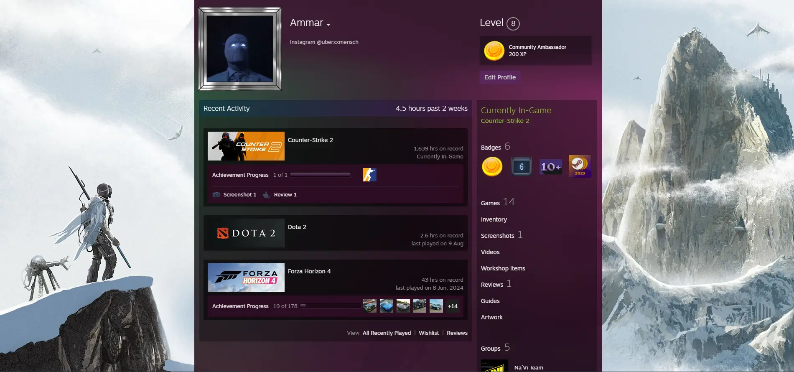Open the Reviews link in the View row
Screen dimensions: 794x372
pyautogui.click(x=457, y=333)
